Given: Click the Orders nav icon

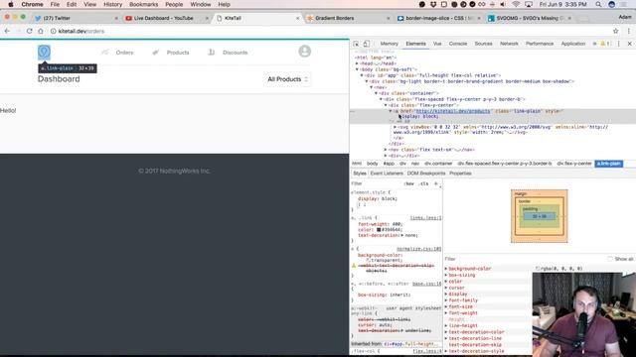Looking at the screenshot, I should (x=105, y=53).
